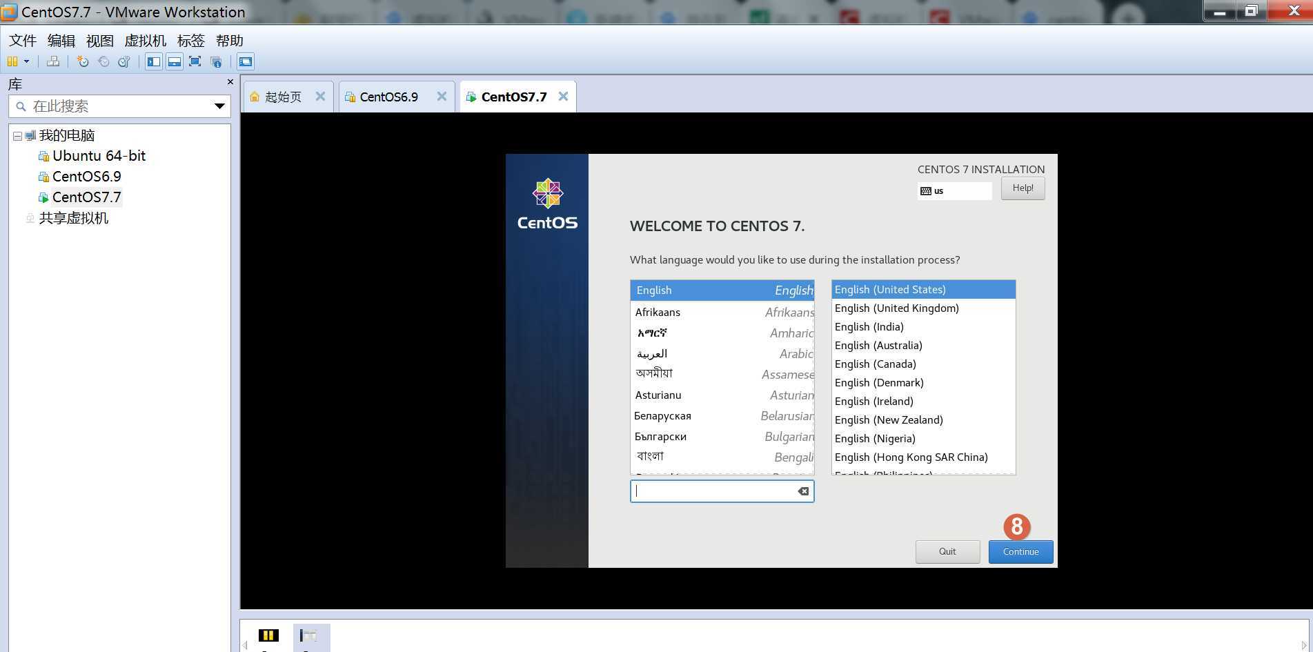Open the 虚拟机 menu
Screen dimensions: 1313x652
[145, 41]
